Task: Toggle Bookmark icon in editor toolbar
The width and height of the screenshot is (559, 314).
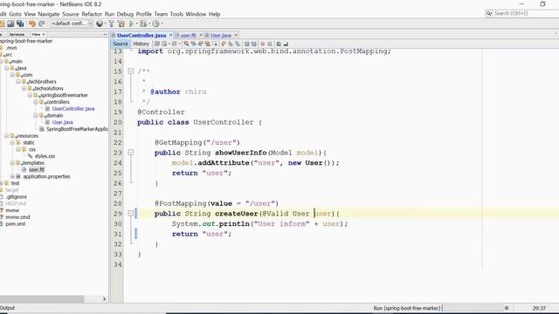Action: click(238, 44)
